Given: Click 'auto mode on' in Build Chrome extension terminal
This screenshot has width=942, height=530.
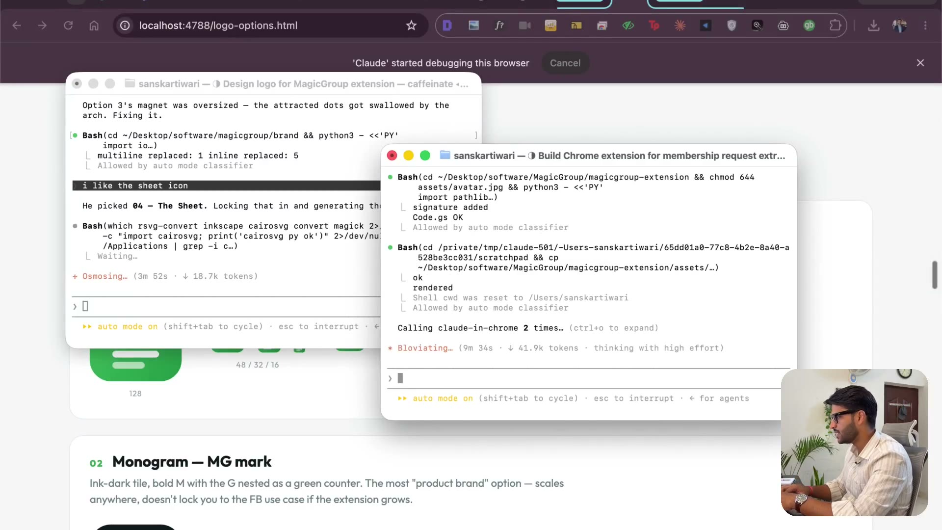Looking at the screenshot, I should pyautogui.click(x=443, y=398).
